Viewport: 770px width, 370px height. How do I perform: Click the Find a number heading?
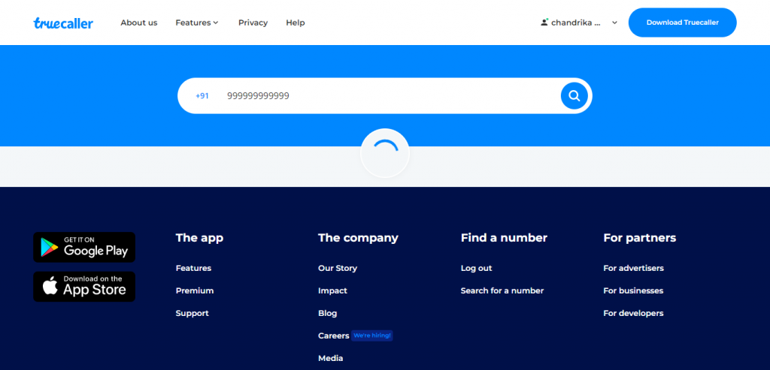[x=504, y=238]
